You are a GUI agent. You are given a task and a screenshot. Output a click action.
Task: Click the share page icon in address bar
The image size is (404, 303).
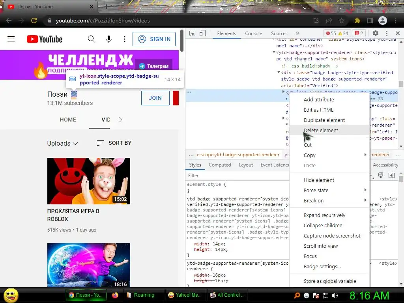point(329,21)
